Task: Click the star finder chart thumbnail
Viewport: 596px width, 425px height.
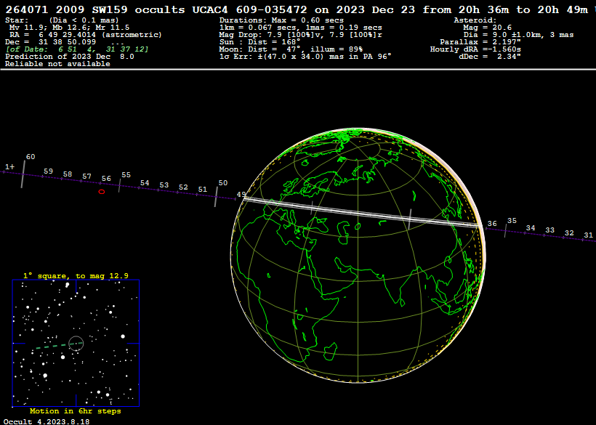Action: (x=76, y=343)
